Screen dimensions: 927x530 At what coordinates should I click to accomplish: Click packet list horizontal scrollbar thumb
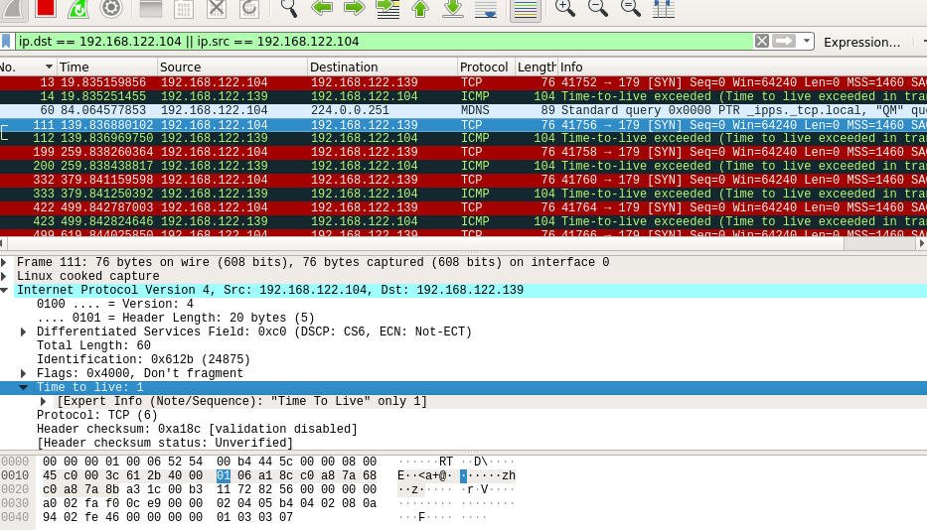pyautogui.click(x=425, y=243)
